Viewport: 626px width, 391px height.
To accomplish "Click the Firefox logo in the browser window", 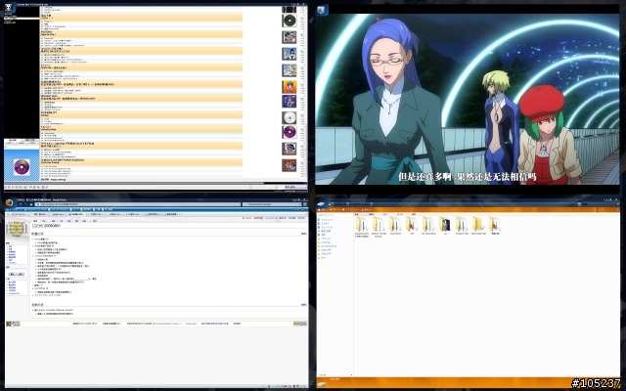I will (x=9, y=202).
